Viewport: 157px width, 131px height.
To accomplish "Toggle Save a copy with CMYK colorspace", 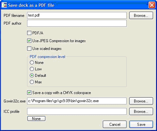I will (29, 93).
